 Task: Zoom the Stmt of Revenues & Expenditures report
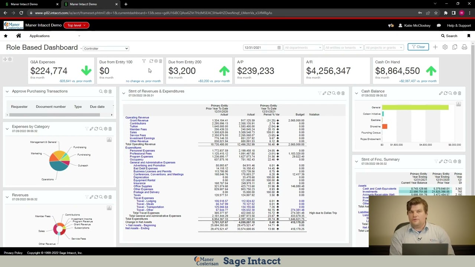334,93
